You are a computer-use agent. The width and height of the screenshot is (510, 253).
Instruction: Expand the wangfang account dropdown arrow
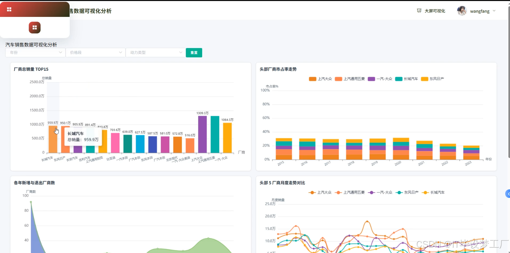click(x=494, y=11)
